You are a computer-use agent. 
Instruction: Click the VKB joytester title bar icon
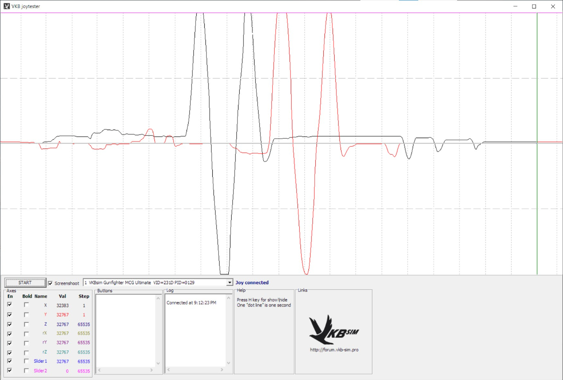(6, 6)
